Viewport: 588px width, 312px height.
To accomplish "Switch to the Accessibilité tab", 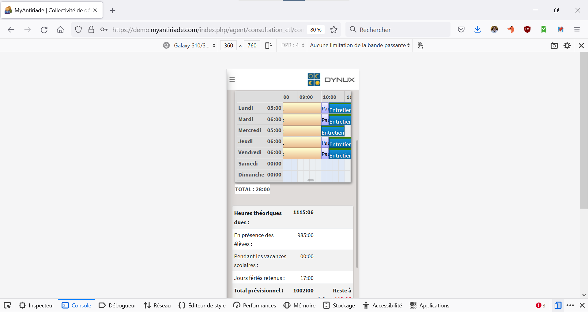I will 382,305.
